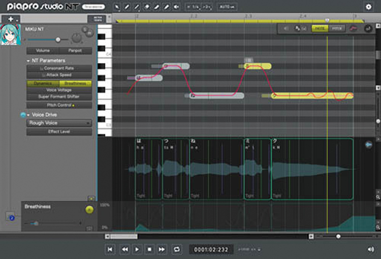Collapse the NT Parameters section
The height and width of the screenshot is (259, 381).
click(x=28, y=61)
